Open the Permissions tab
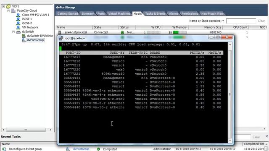 pyautogui.click(x=190, y=13)
